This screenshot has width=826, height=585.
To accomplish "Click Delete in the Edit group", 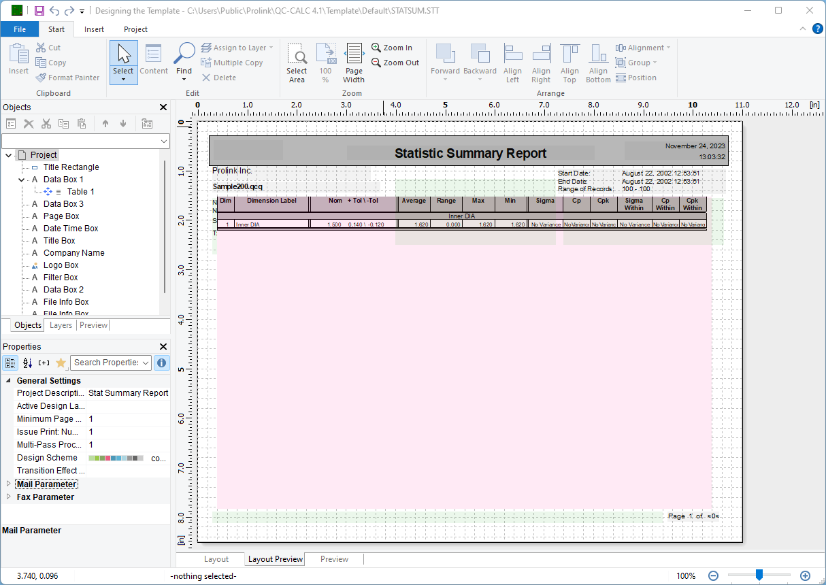I will pyautogui.click(x=219, y=78).
